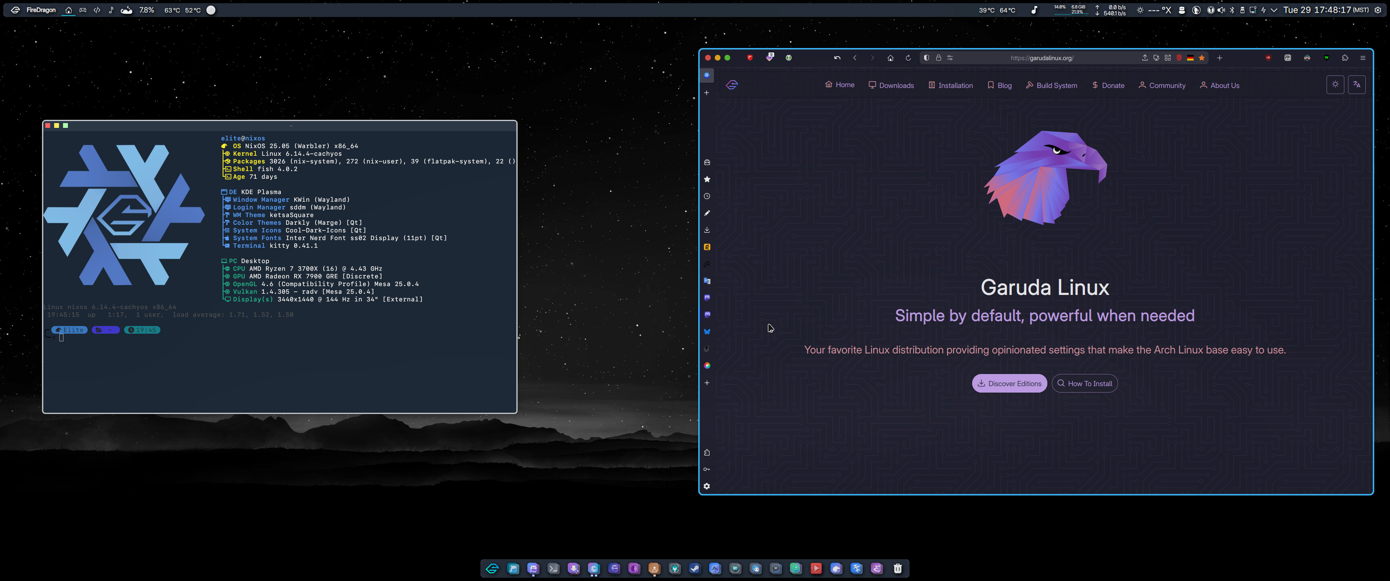Open the About Us nav dropdown
Image resolution: width=1390 pixels, height=581 pixels.
(x=1219, y=85)
